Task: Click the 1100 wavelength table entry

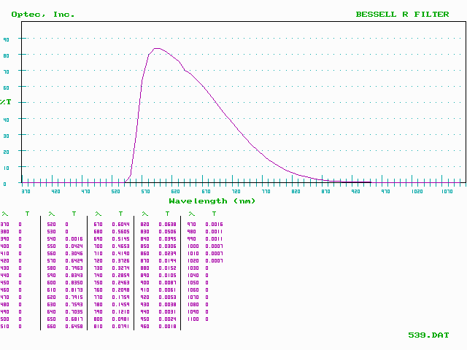Action: (x=192, y=319)
